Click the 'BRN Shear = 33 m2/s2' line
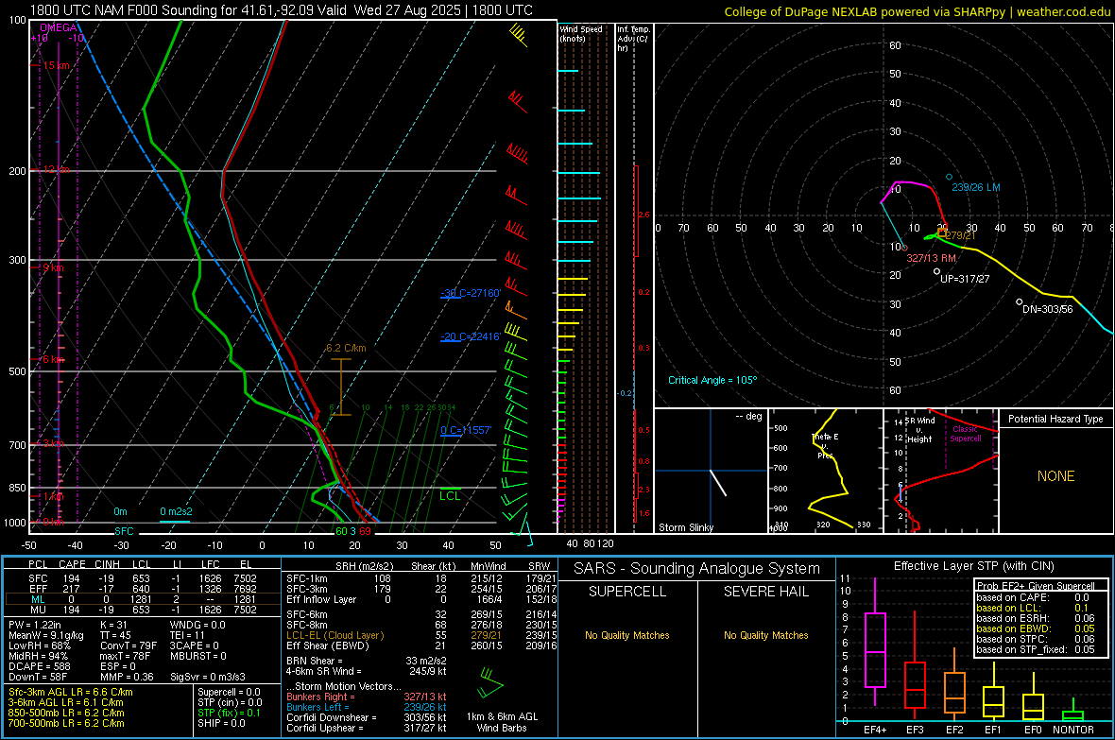 (367, 661)
